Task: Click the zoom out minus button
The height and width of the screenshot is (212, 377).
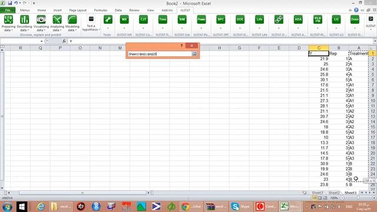Action: pos(342,198)
